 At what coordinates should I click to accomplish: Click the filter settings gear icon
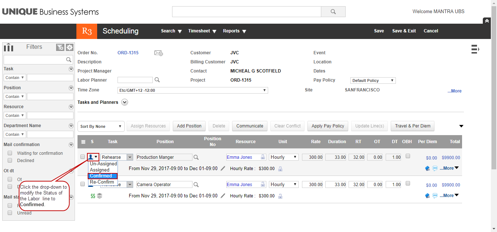click(69, 47)
